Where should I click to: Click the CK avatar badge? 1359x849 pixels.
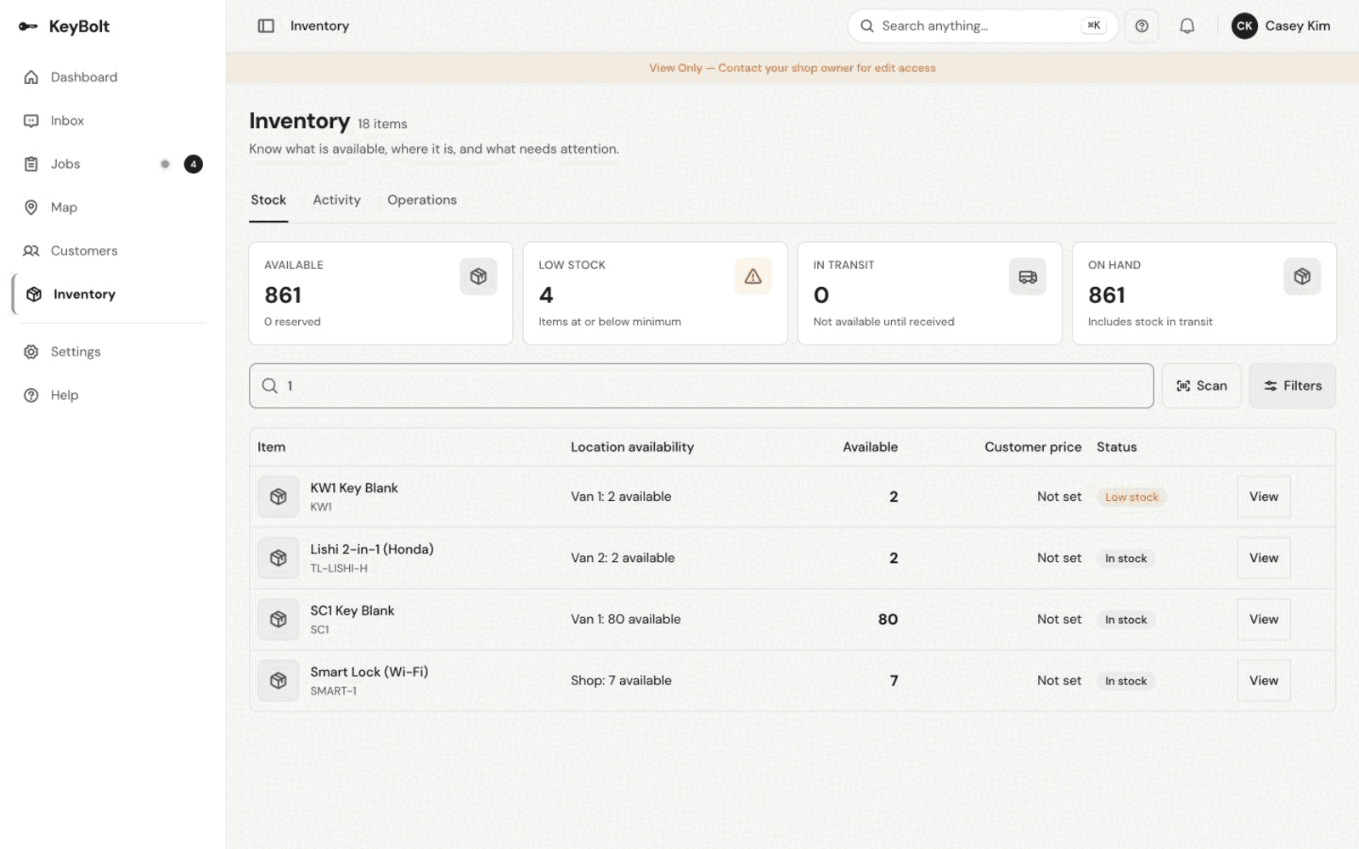[1244, 26]
